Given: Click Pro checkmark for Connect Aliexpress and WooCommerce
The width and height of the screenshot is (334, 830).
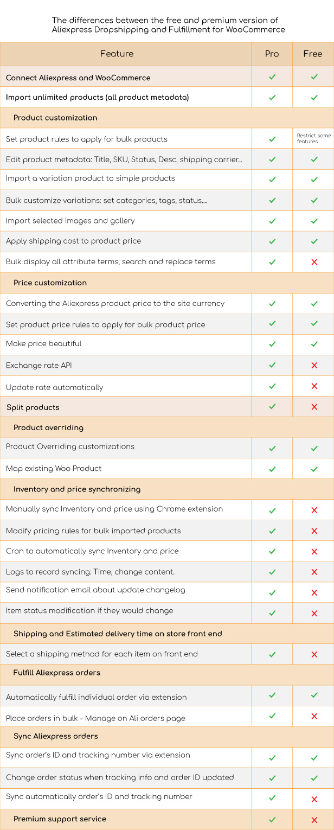Looking at the screenshot, I should coord(272,77).
